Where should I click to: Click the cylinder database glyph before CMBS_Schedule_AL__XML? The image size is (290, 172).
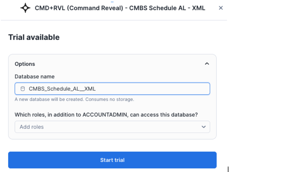(24, 89)
